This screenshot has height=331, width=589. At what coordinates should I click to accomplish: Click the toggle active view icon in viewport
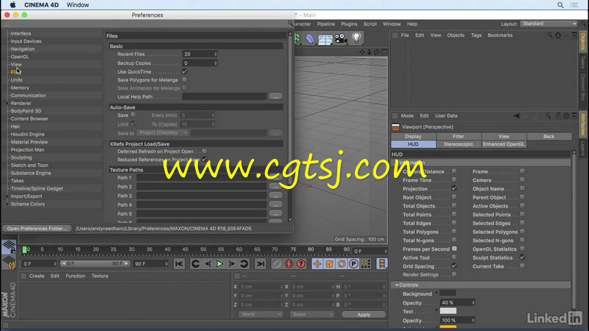tap(384, 52)
